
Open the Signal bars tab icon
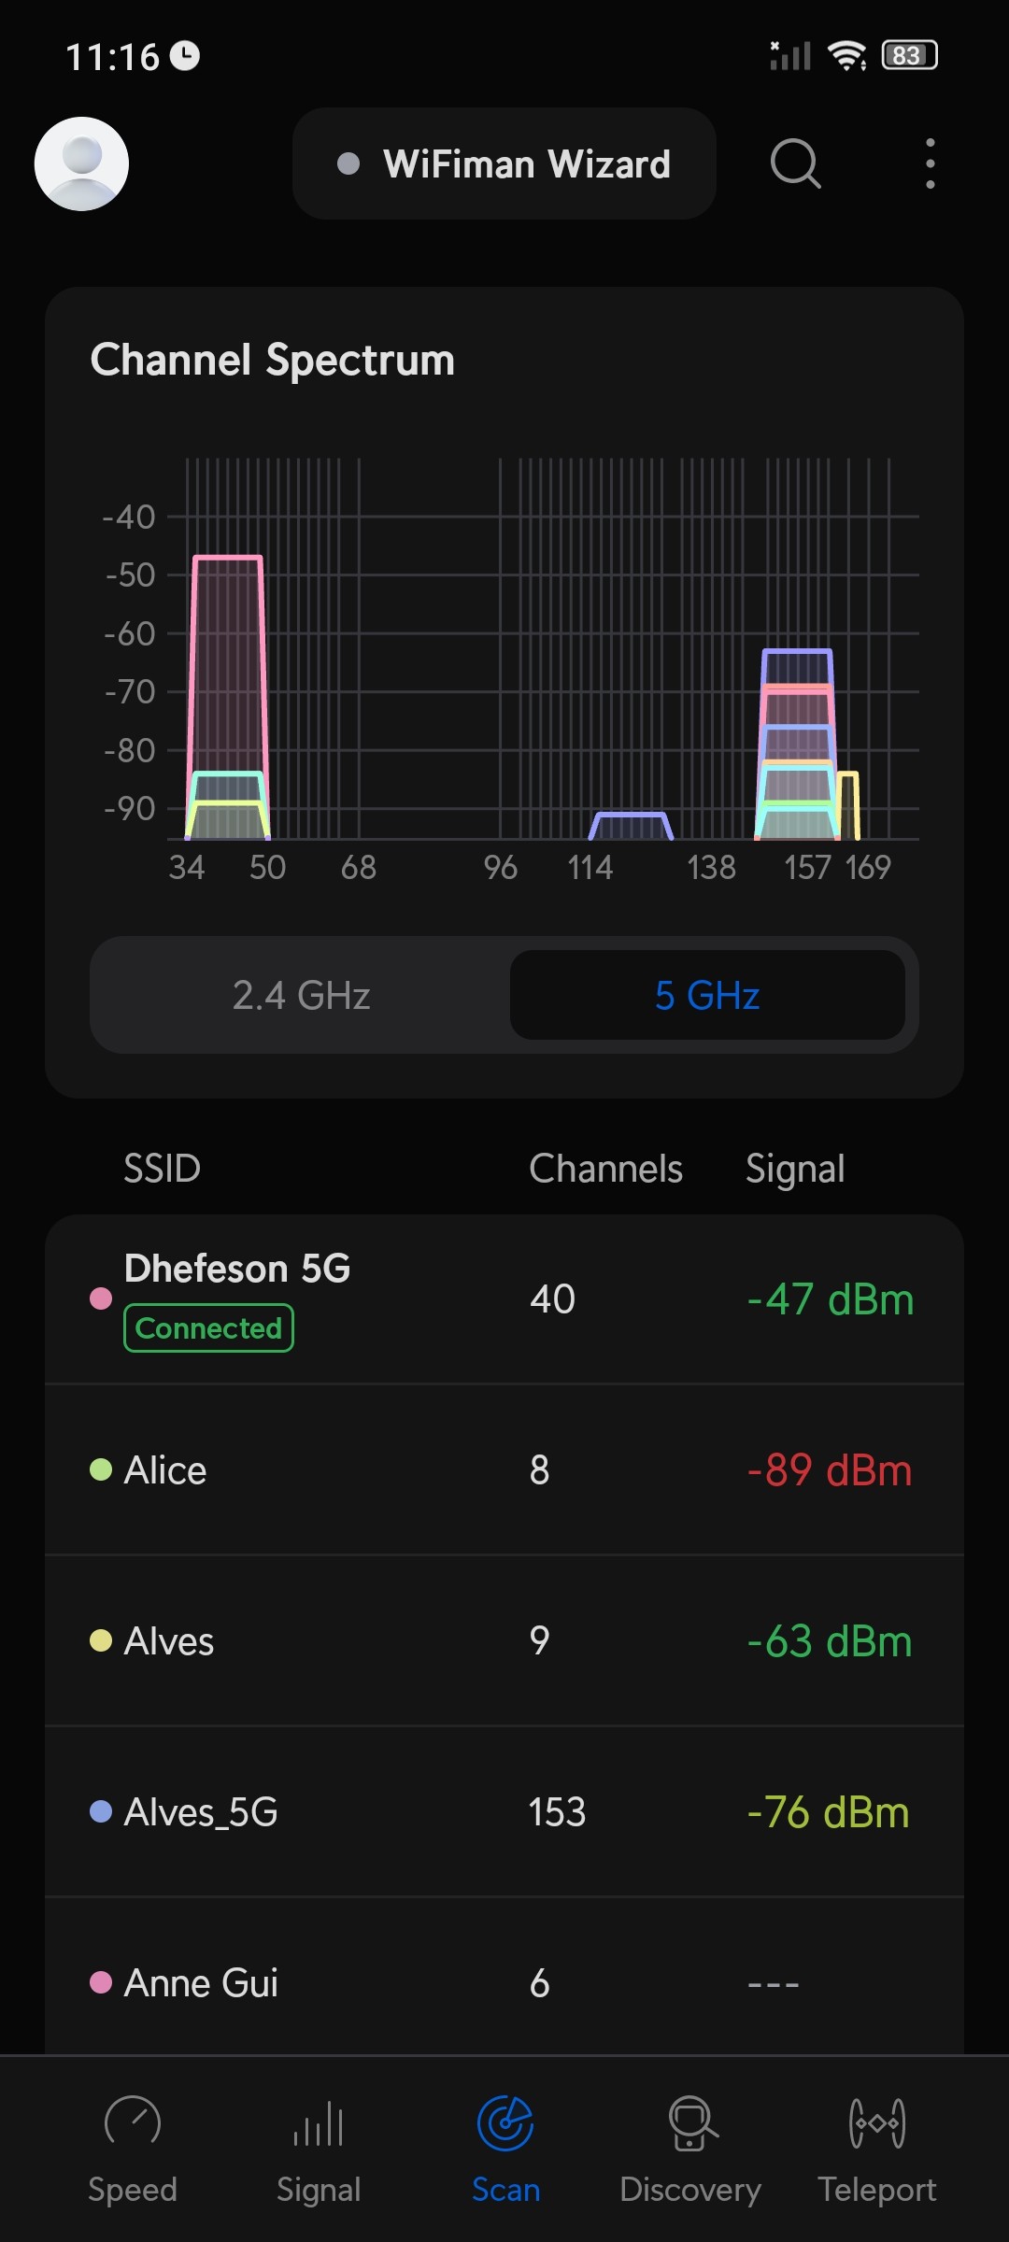pos(319,2122)
